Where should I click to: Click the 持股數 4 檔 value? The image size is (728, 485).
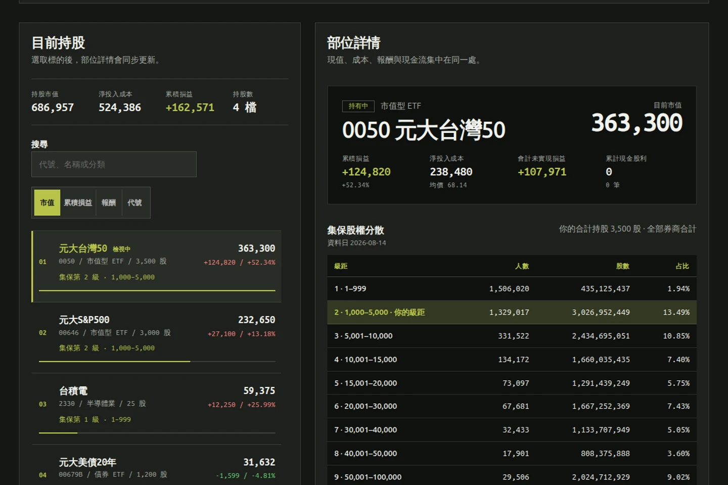point(245,108)
